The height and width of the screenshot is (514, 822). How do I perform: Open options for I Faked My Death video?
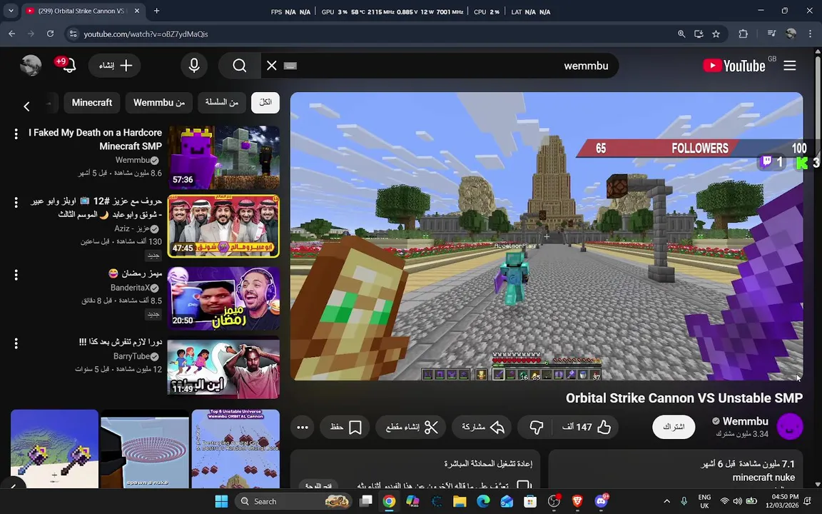click(16, 133)
